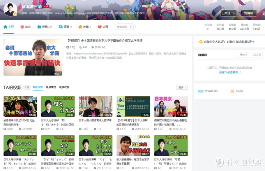Click the play count icon beside 3.7万
This screenshot has height=171, width=265.
point(67,47)
